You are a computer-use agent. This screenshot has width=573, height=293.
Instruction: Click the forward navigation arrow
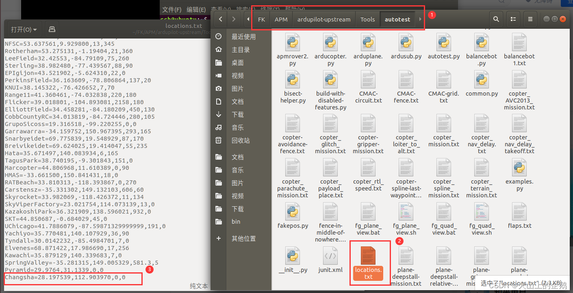pyautogui.click(x=233, y=19)
